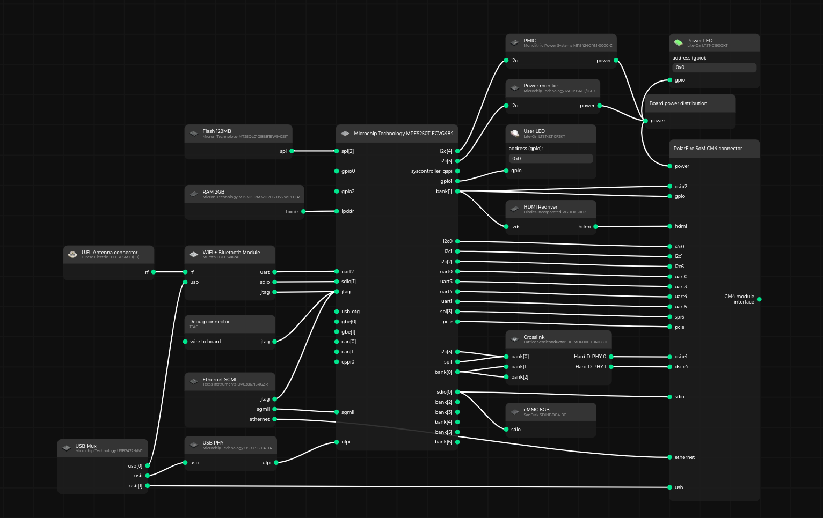Click the RAM 2GB lpddr port
This screenshot has width=823, height=518.
pos(303,211)
